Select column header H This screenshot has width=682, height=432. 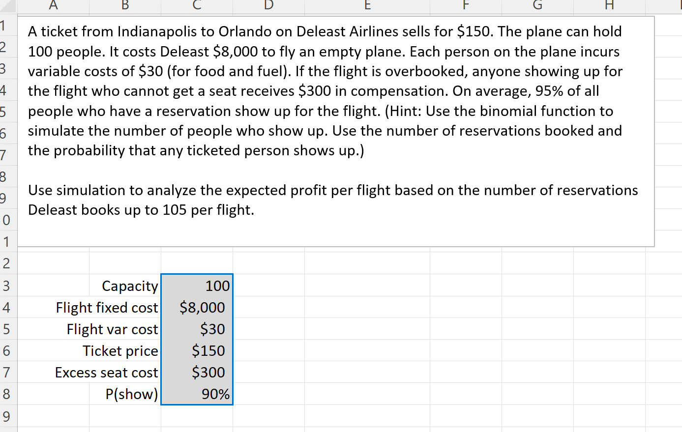coord(609,5)
